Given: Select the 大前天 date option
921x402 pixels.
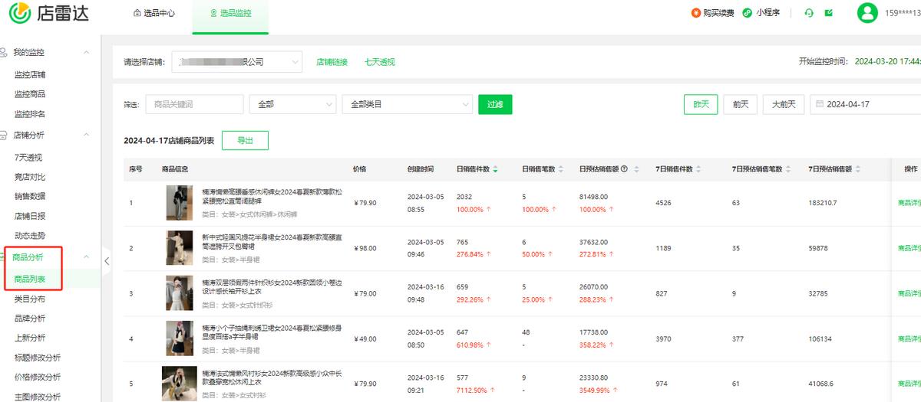Looking at the screenshot, I should 783,105.
